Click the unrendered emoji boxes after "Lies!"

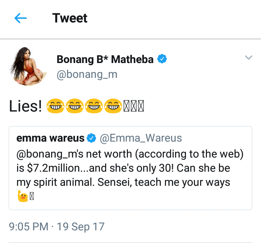[134, 106]
